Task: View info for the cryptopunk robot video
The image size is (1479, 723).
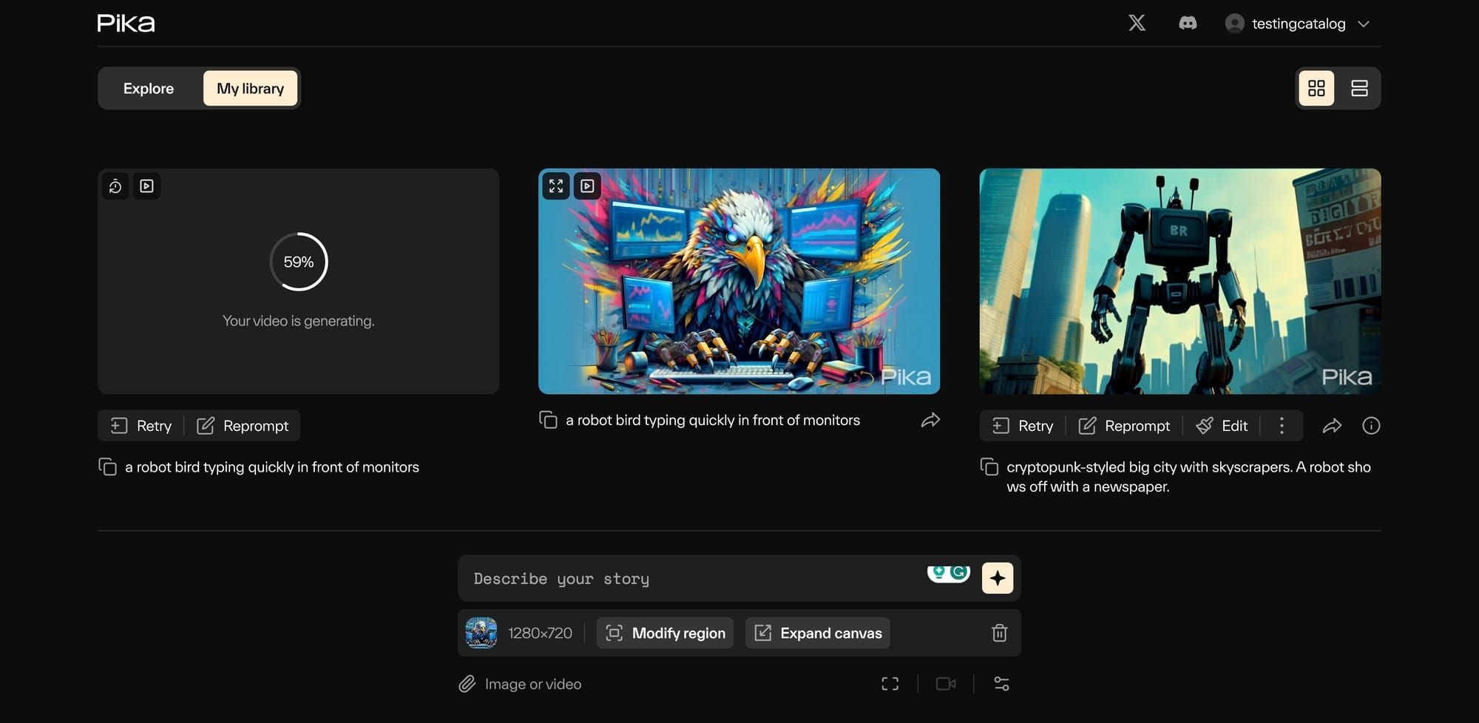Action: [1371, 426]
